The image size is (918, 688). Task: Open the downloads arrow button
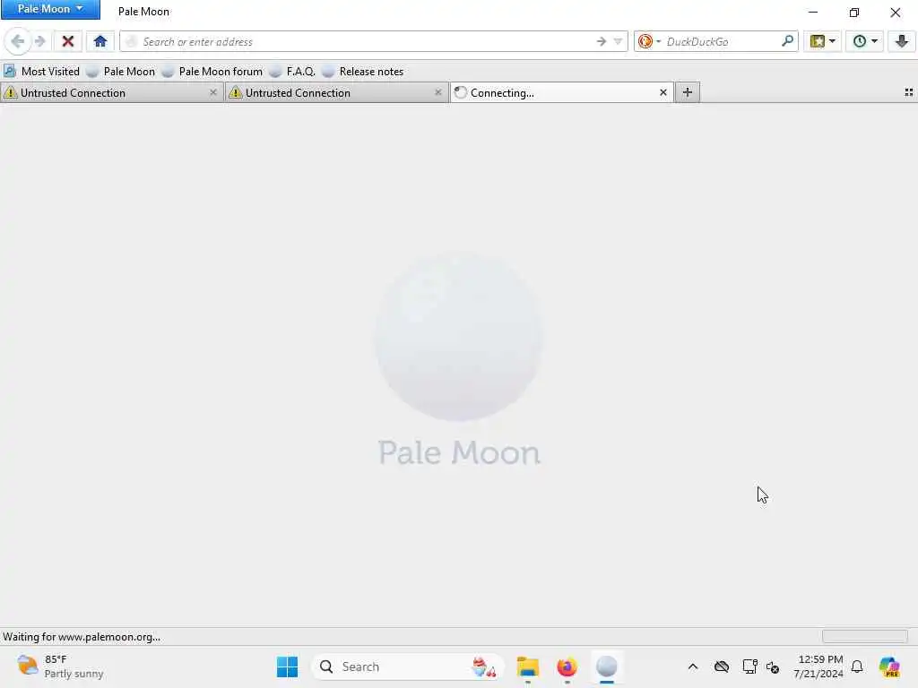(x=902, y=41)
